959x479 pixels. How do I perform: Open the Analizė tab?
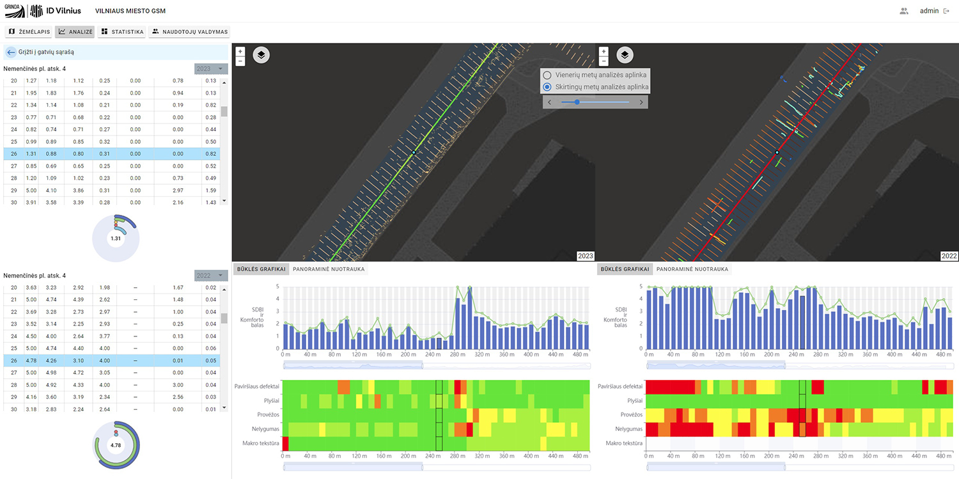point(75,31)
